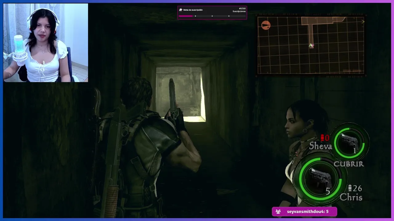Click the arrow at the minimap's top-right corner
The image size is (394, 221).
click(363, 21)
